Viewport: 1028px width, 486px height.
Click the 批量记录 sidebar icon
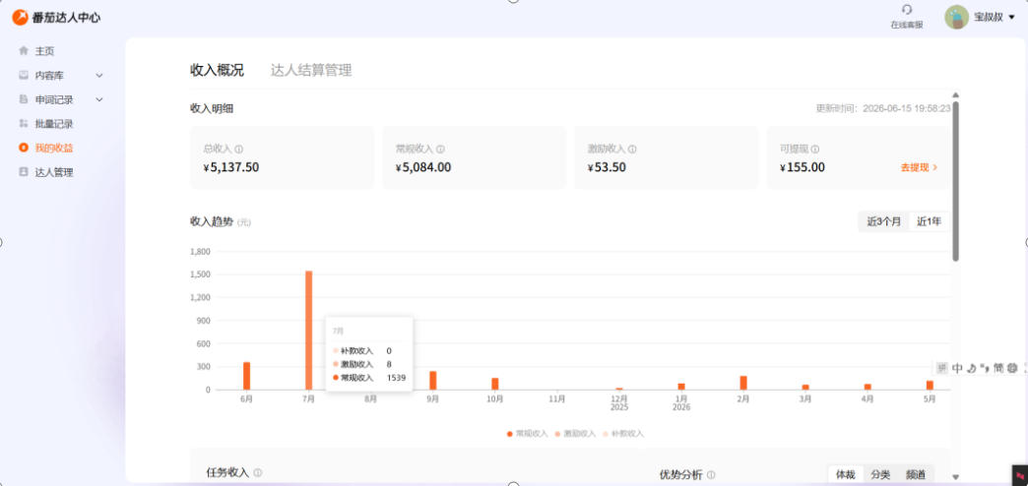click(x=24, y=124)
